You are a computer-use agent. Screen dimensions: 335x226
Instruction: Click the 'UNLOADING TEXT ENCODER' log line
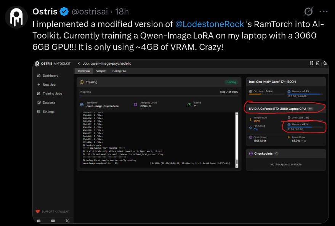[104, 148]
